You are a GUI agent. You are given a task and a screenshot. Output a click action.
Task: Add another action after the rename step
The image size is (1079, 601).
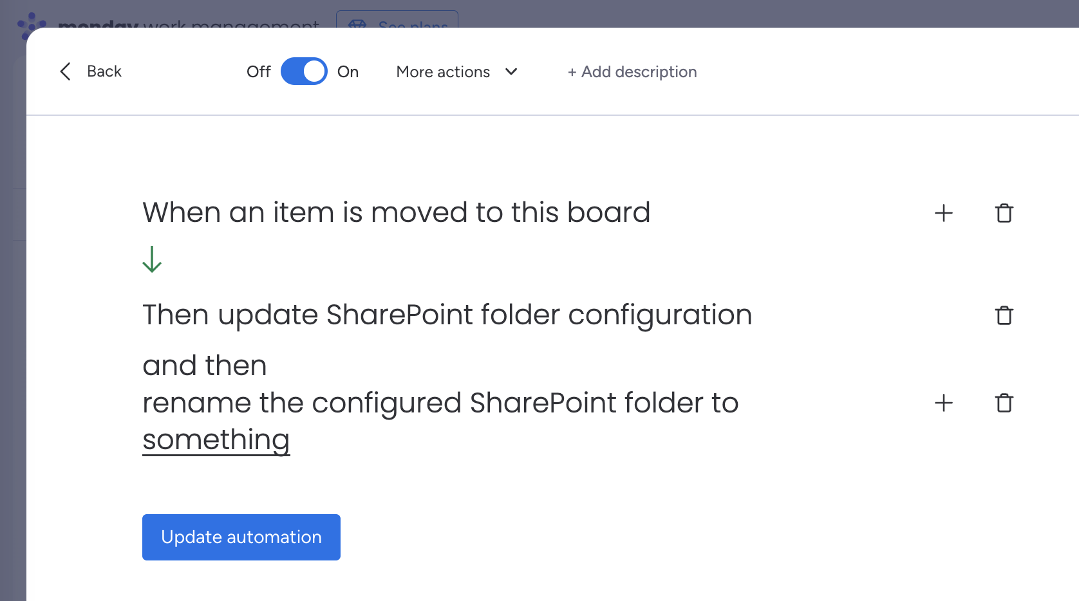pos(943,403)
